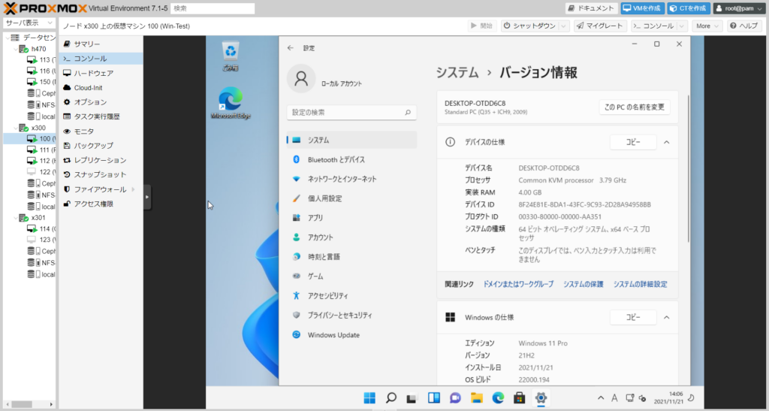This screenshot has width=769, height=411.
Task: Open the Snapshot section for VM
Action: tap(100, 174)
